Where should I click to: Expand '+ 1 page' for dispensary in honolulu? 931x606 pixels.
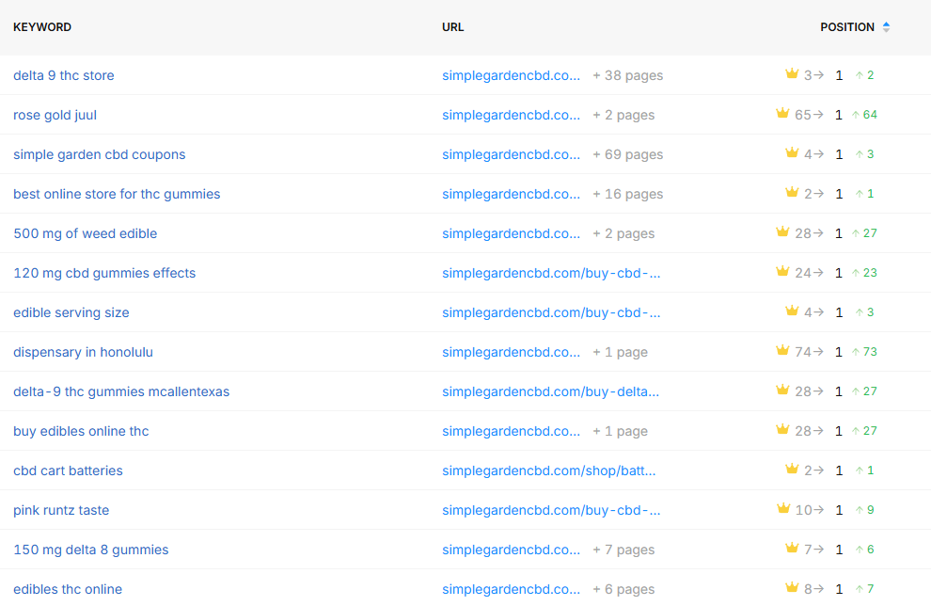click(620, 352)
